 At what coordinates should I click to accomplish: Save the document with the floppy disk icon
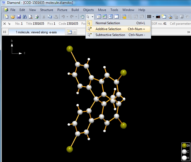[19, 17]
